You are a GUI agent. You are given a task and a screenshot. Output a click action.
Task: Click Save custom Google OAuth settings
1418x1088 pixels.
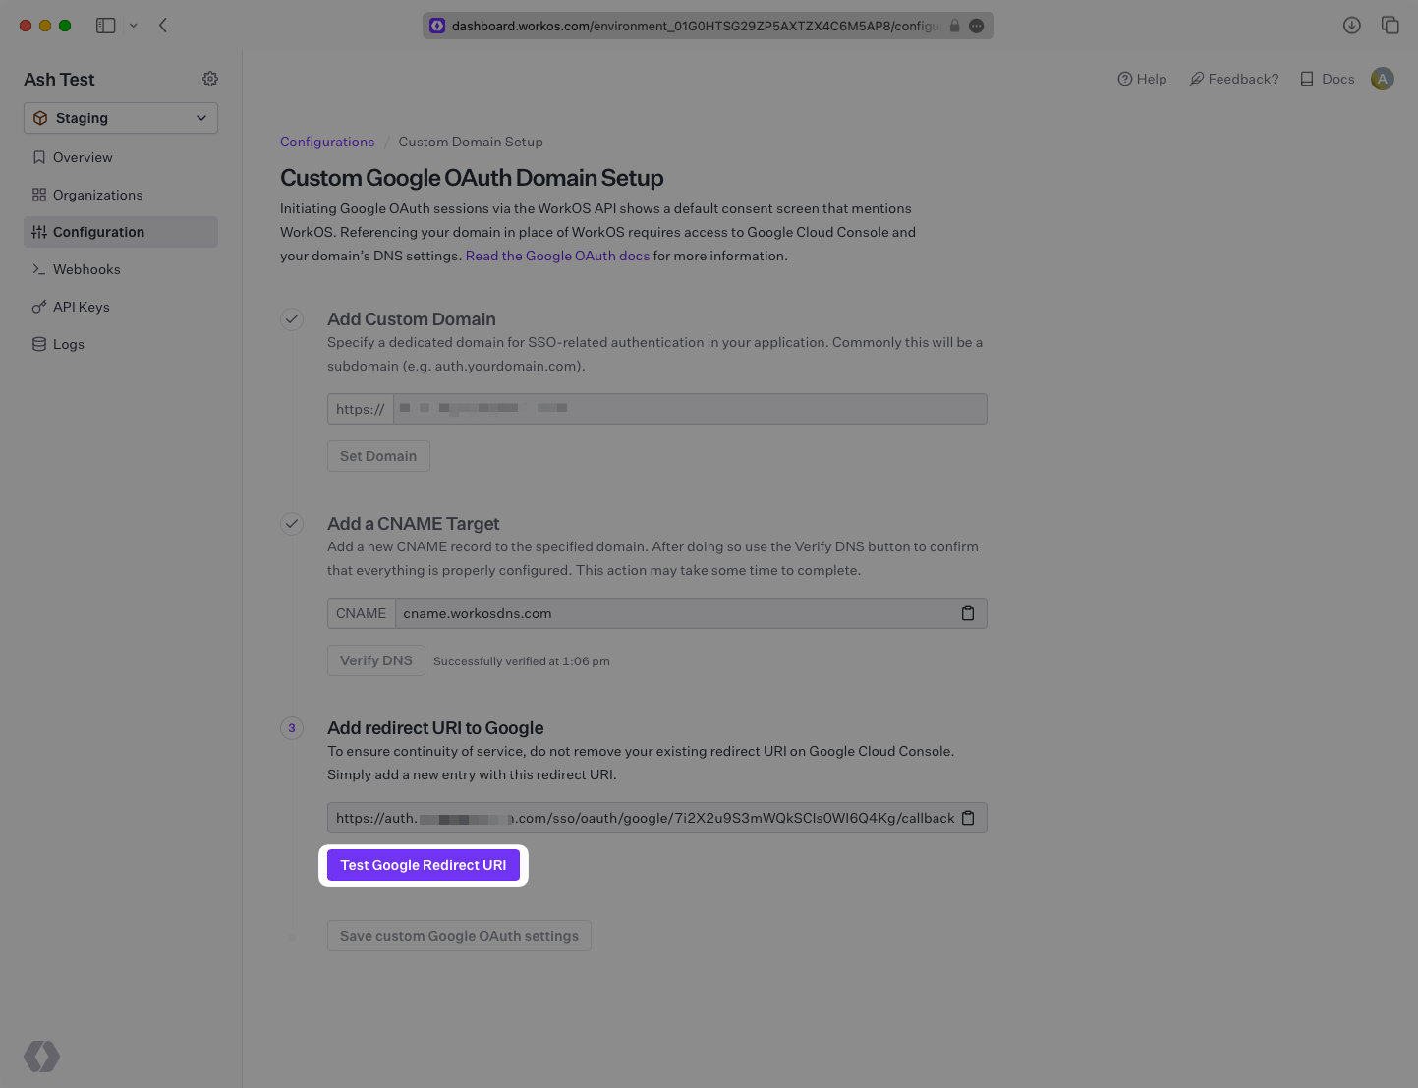459,935
